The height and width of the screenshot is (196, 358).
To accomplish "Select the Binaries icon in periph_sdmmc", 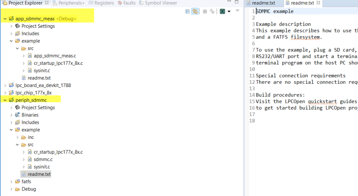I will click(17, 115).
